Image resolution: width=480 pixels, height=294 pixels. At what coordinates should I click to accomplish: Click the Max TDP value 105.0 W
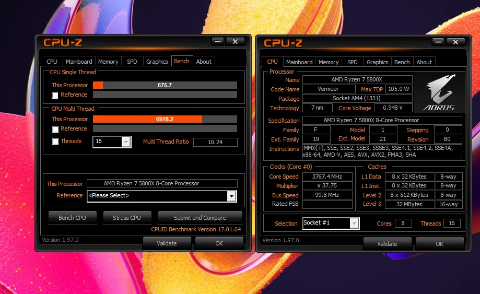coord(399,89)
